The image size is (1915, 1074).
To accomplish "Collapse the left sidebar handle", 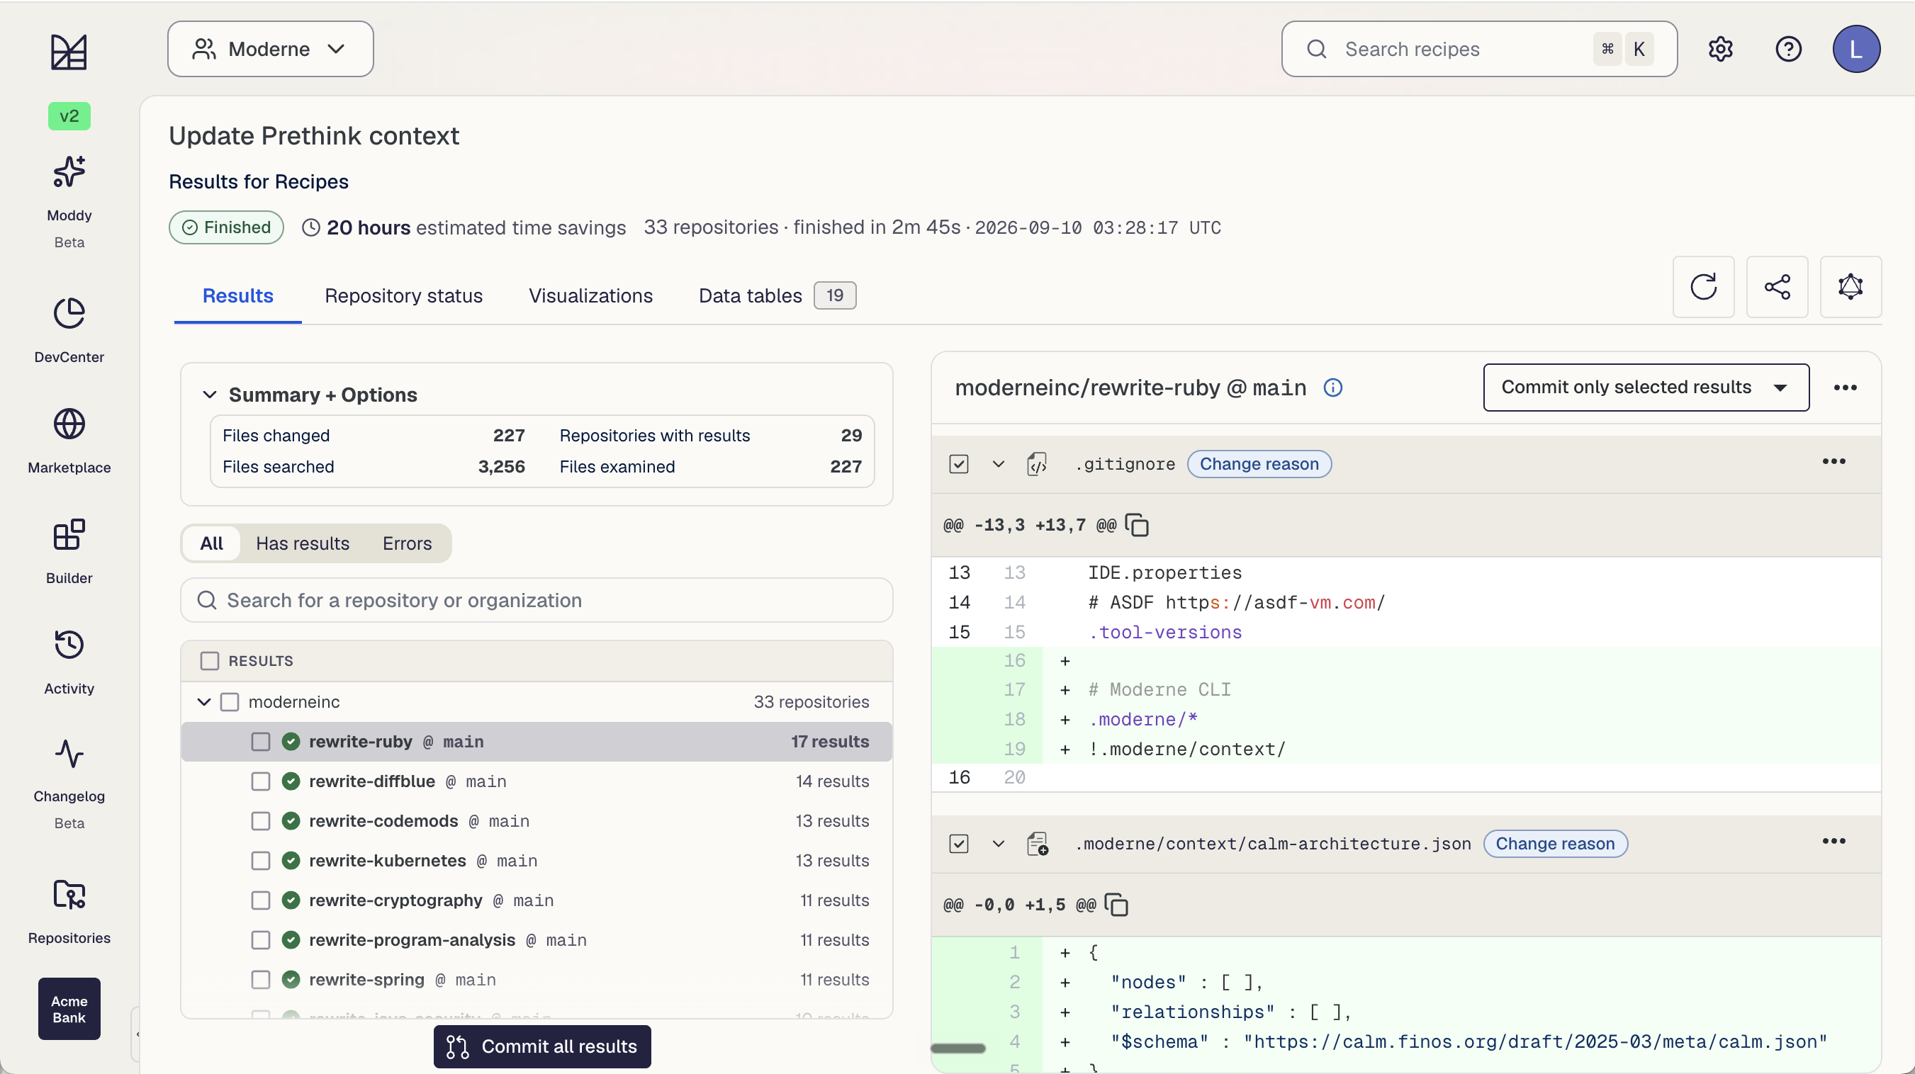I will point(137,1034).
